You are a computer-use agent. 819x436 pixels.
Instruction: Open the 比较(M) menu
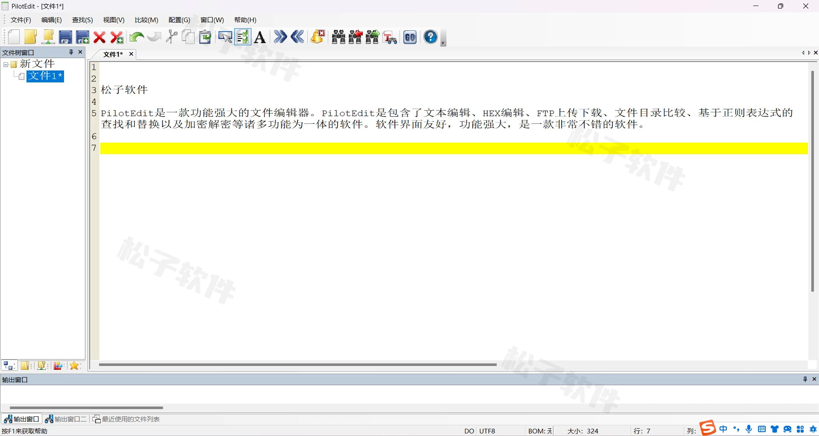pos(146,20)
